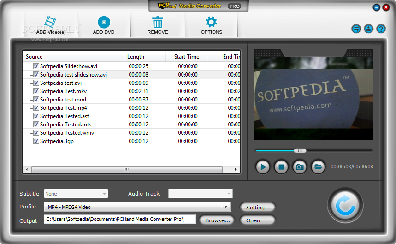Toggle the Softpedia test.avi checkbox

36,83
